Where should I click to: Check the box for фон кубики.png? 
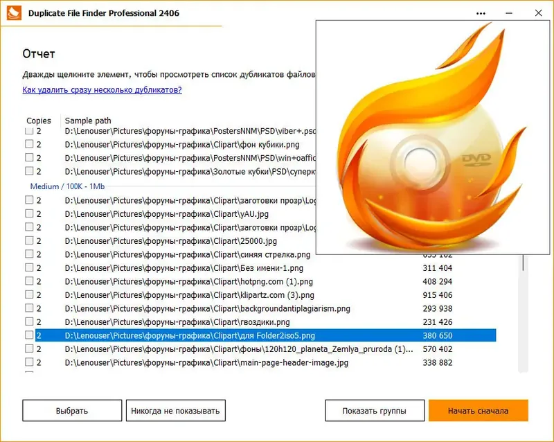29,144
